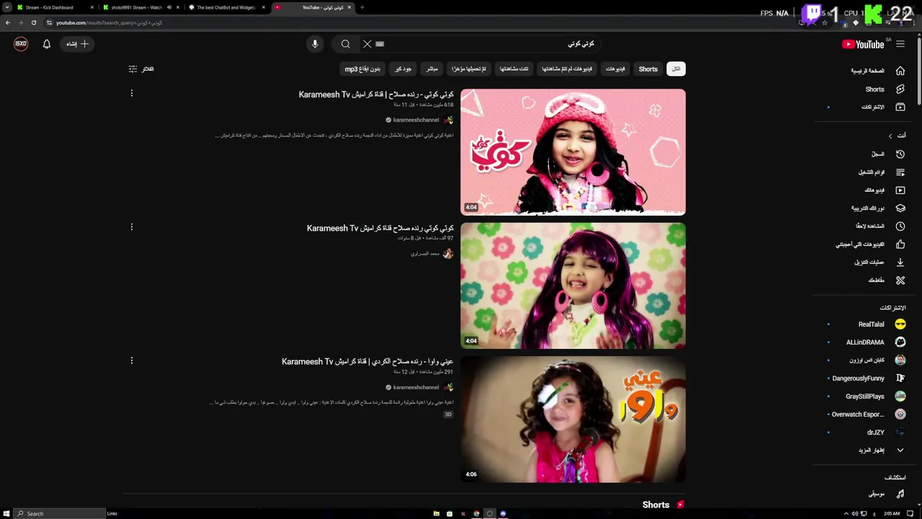Image resolution: width=922 pixels, height=519 pixels.
Task: Open the عيني واوا video title
Action: pyautogui.click(x=367, y=361)
